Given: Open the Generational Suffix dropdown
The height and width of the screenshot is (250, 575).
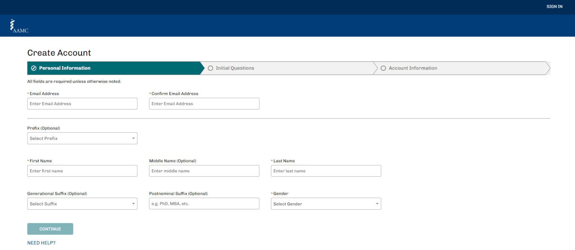Looking at the screenshot, I should pyautogui.click(x=82, y=203).
